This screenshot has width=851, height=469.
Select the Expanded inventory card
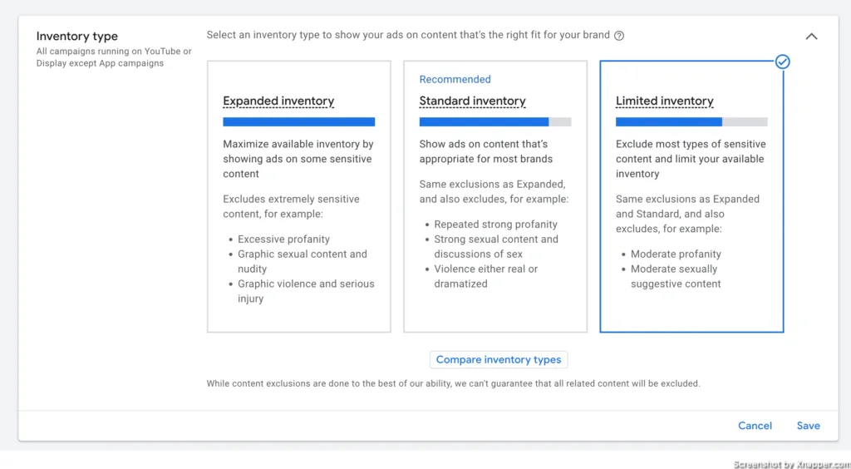coord(299,196)
